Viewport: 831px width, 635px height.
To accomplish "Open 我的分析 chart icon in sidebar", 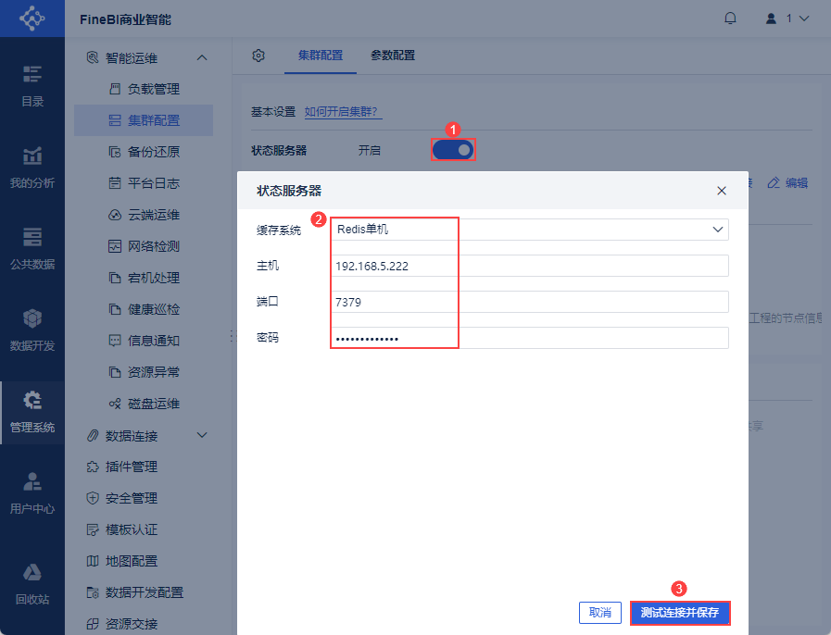I will tap(32, 156).
